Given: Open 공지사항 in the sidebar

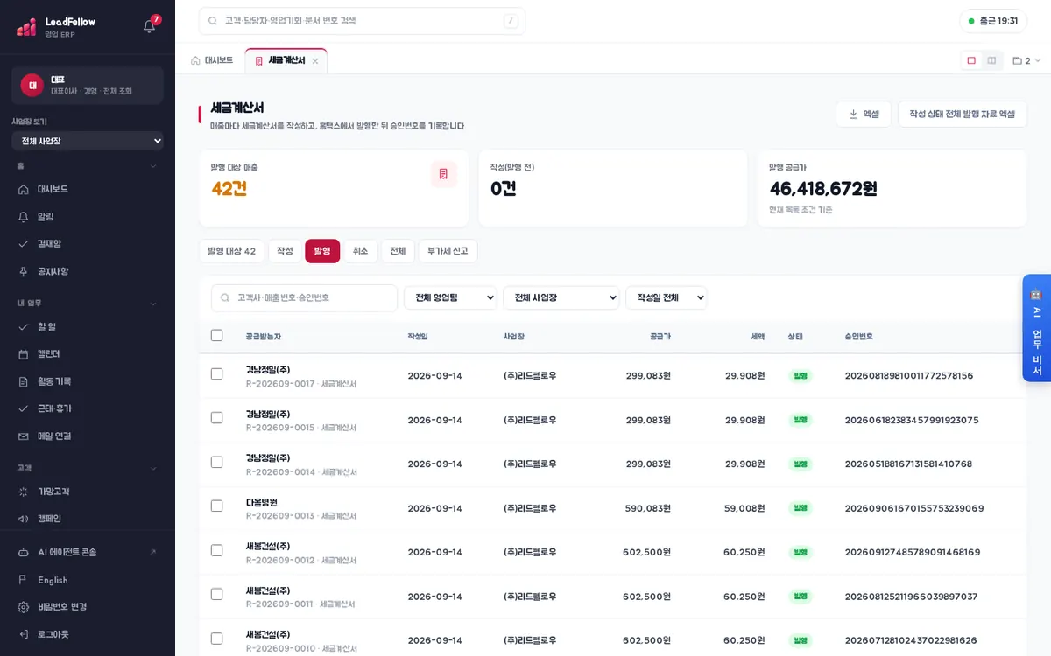Looking at the screenshot, I should (88, 271).
